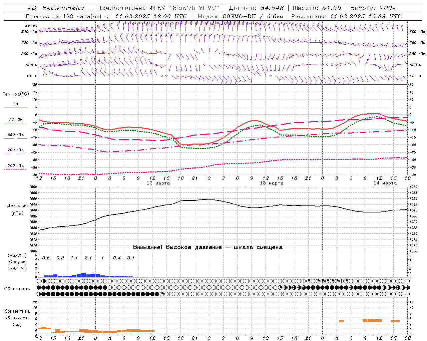Select the forecast start 11.03.2025 12:00 UTC
Image resolution: width=427 pixels, height=341 pixels.
click(151, 16)
